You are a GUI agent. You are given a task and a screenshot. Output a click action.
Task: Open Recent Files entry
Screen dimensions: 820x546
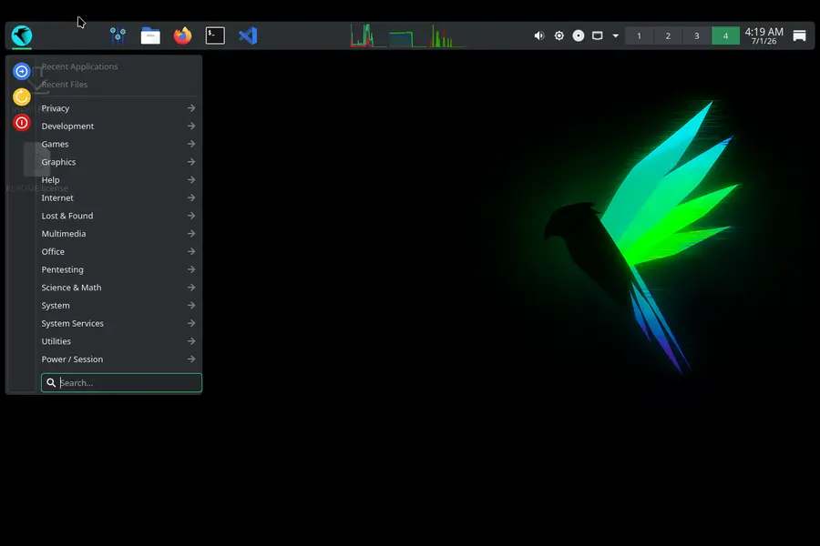pos(118,84)
